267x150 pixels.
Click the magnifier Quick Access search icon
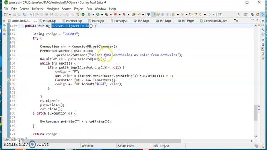tap(238, 15)
